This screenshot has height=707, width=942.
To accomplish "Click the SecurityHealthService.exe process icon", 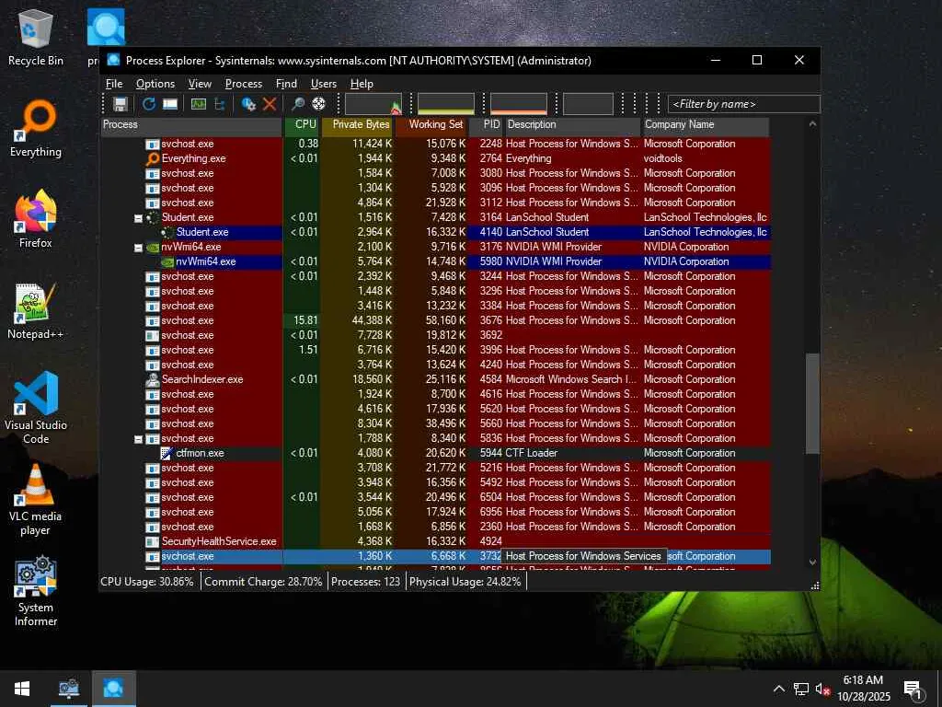I will 153,541.
